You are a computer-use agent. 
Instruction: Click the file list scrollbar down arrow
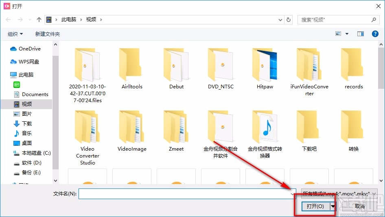click(381, 181)
